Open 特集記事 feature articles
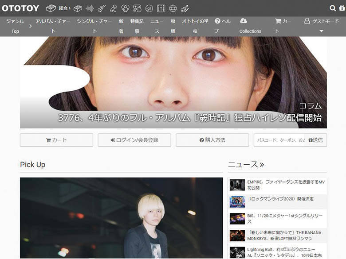The image size is (346, 259). pyautogui.click(x=137, y=26)
